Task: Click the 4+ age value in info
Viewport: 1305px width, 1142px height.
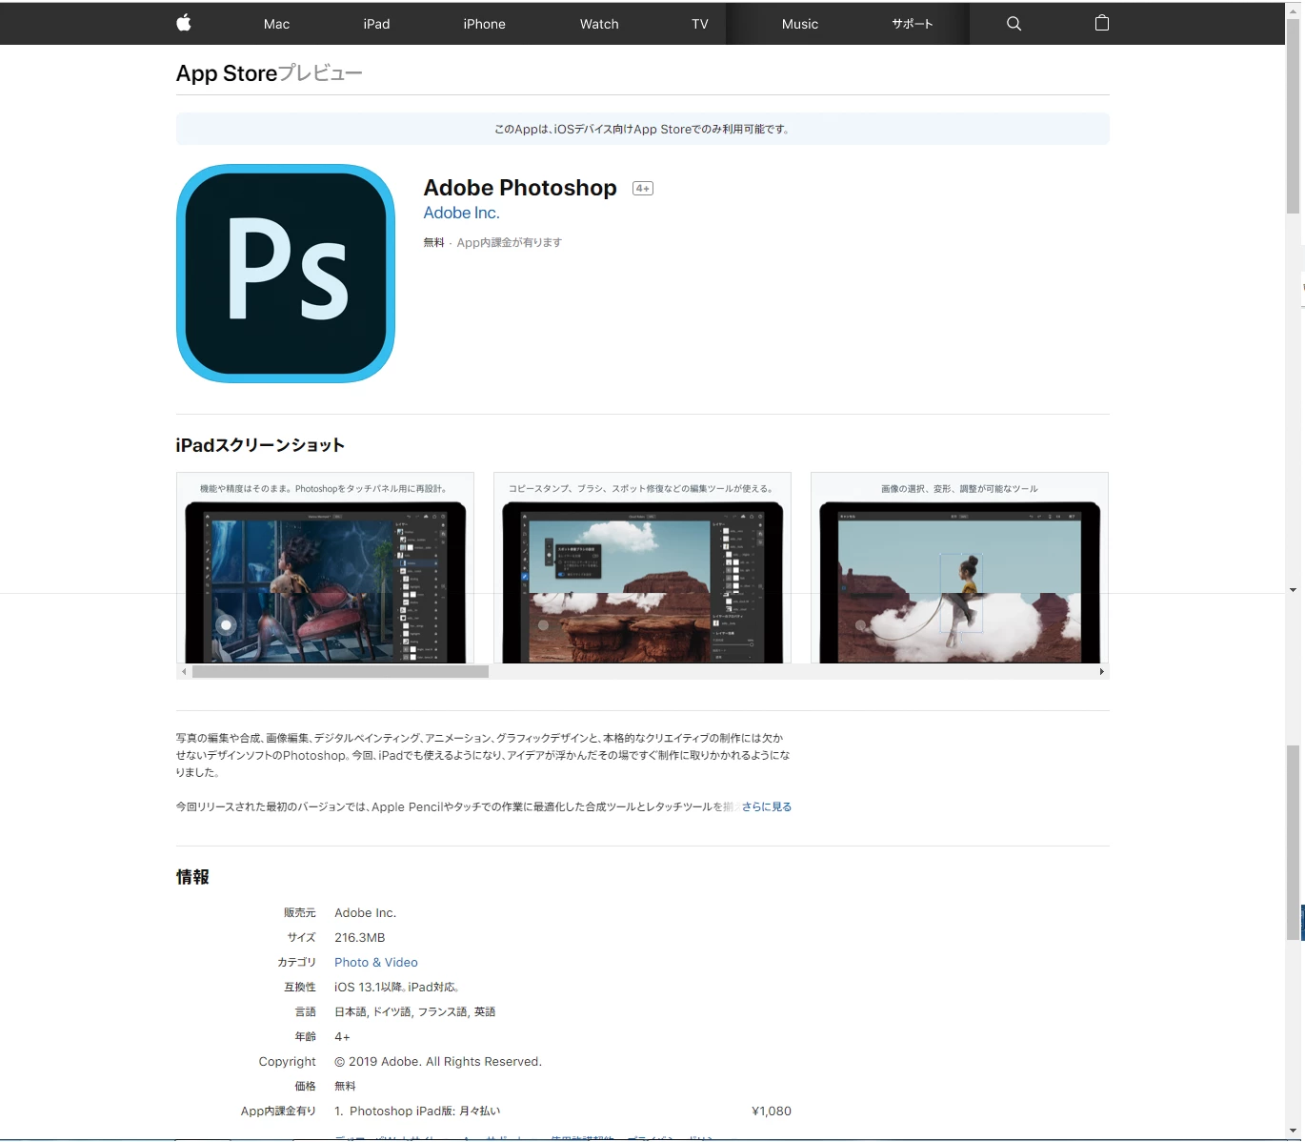Action: coord(342,1037)
